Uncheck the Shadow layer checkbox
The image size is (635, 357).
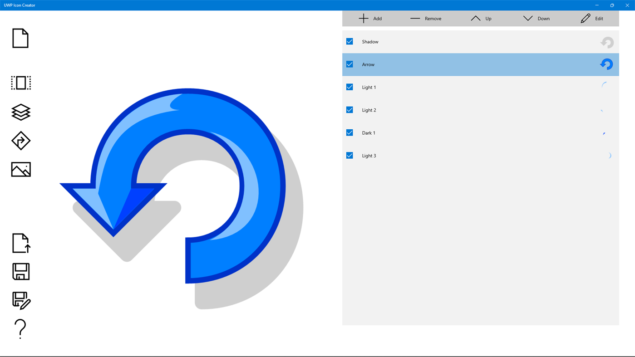pyautogui.click(x=349, y=40)
